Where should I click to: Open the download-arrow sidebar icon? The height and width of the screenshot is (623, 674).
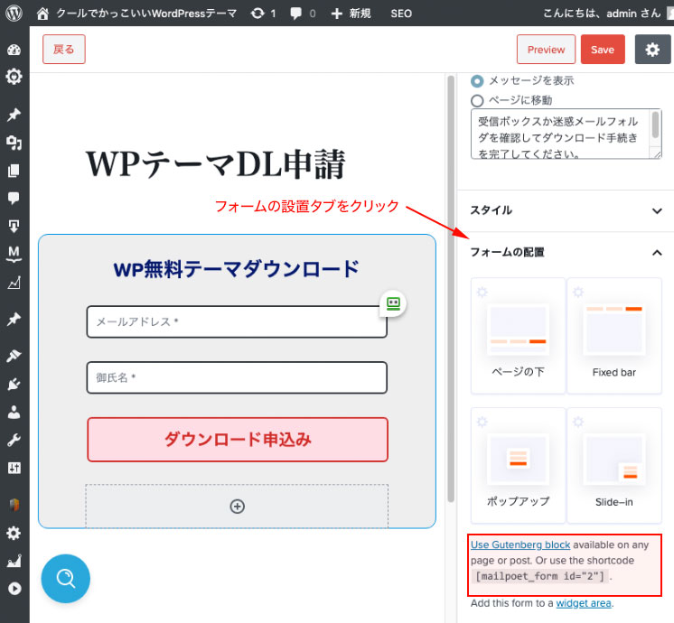[14, 226]
